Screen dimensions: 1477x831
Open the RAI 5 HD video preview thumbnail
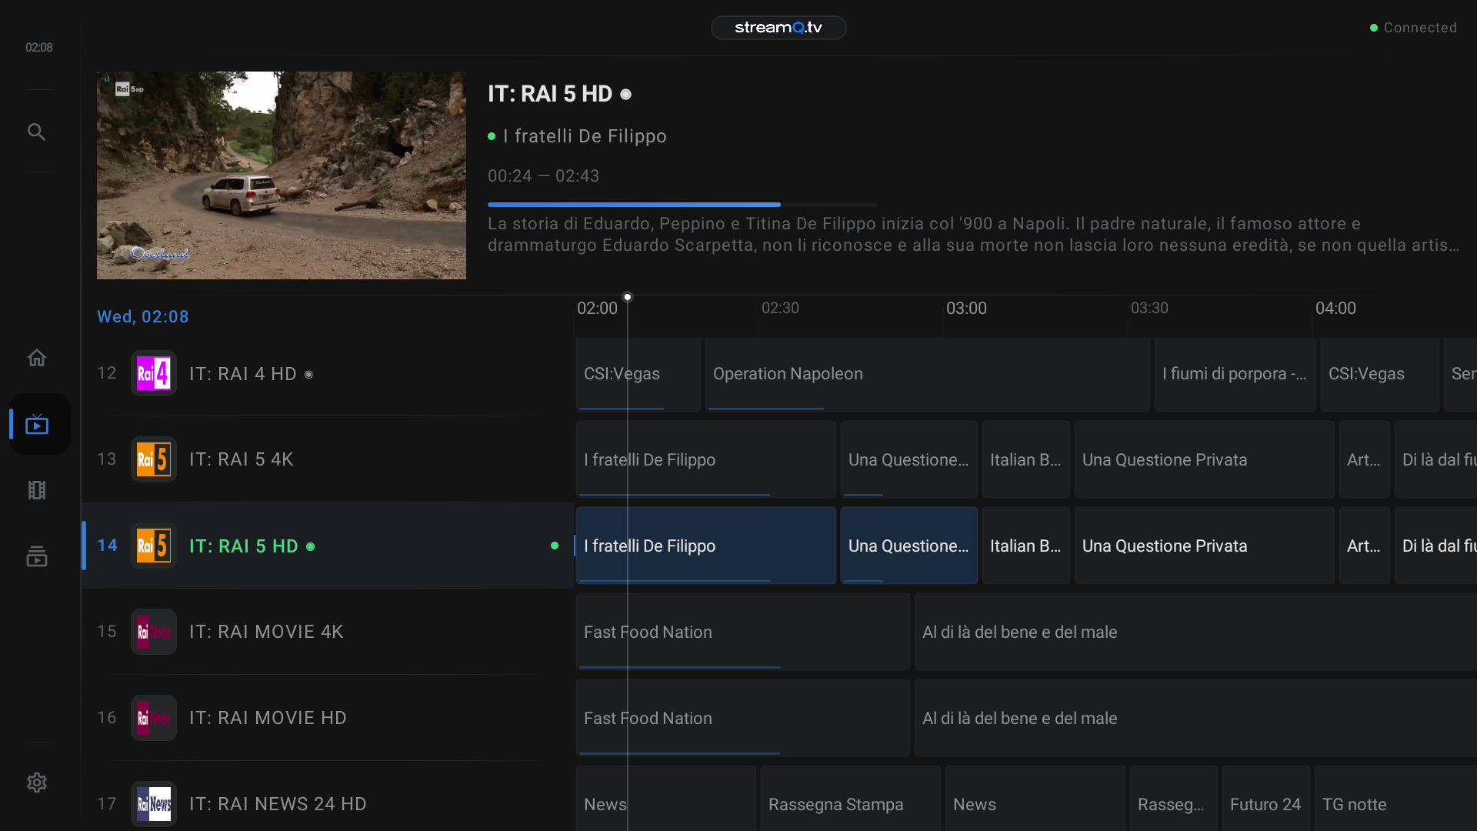[282, 175]
